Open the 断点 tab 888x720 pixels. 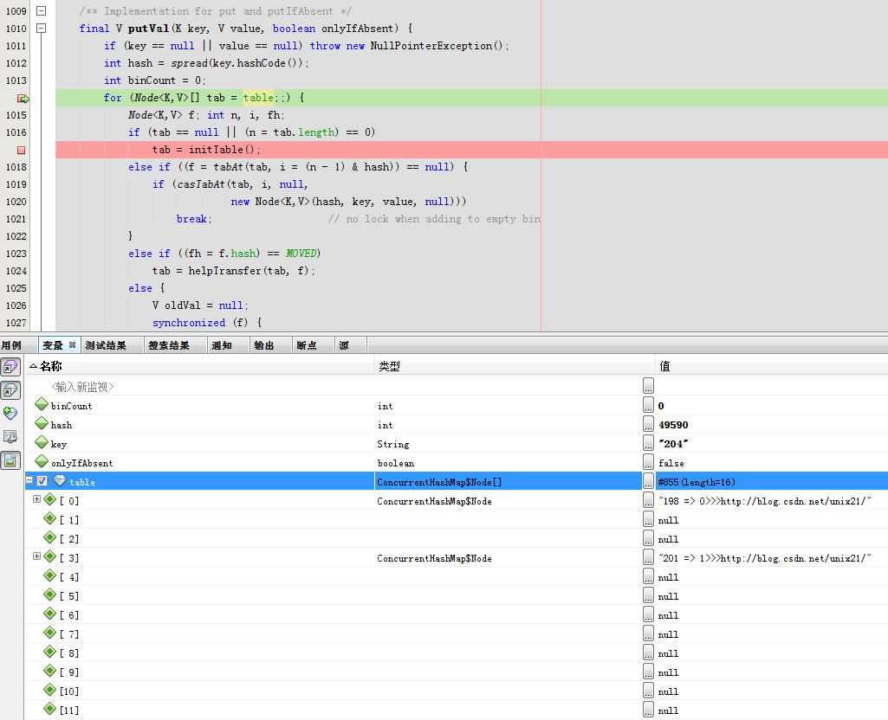click(307, 345)
